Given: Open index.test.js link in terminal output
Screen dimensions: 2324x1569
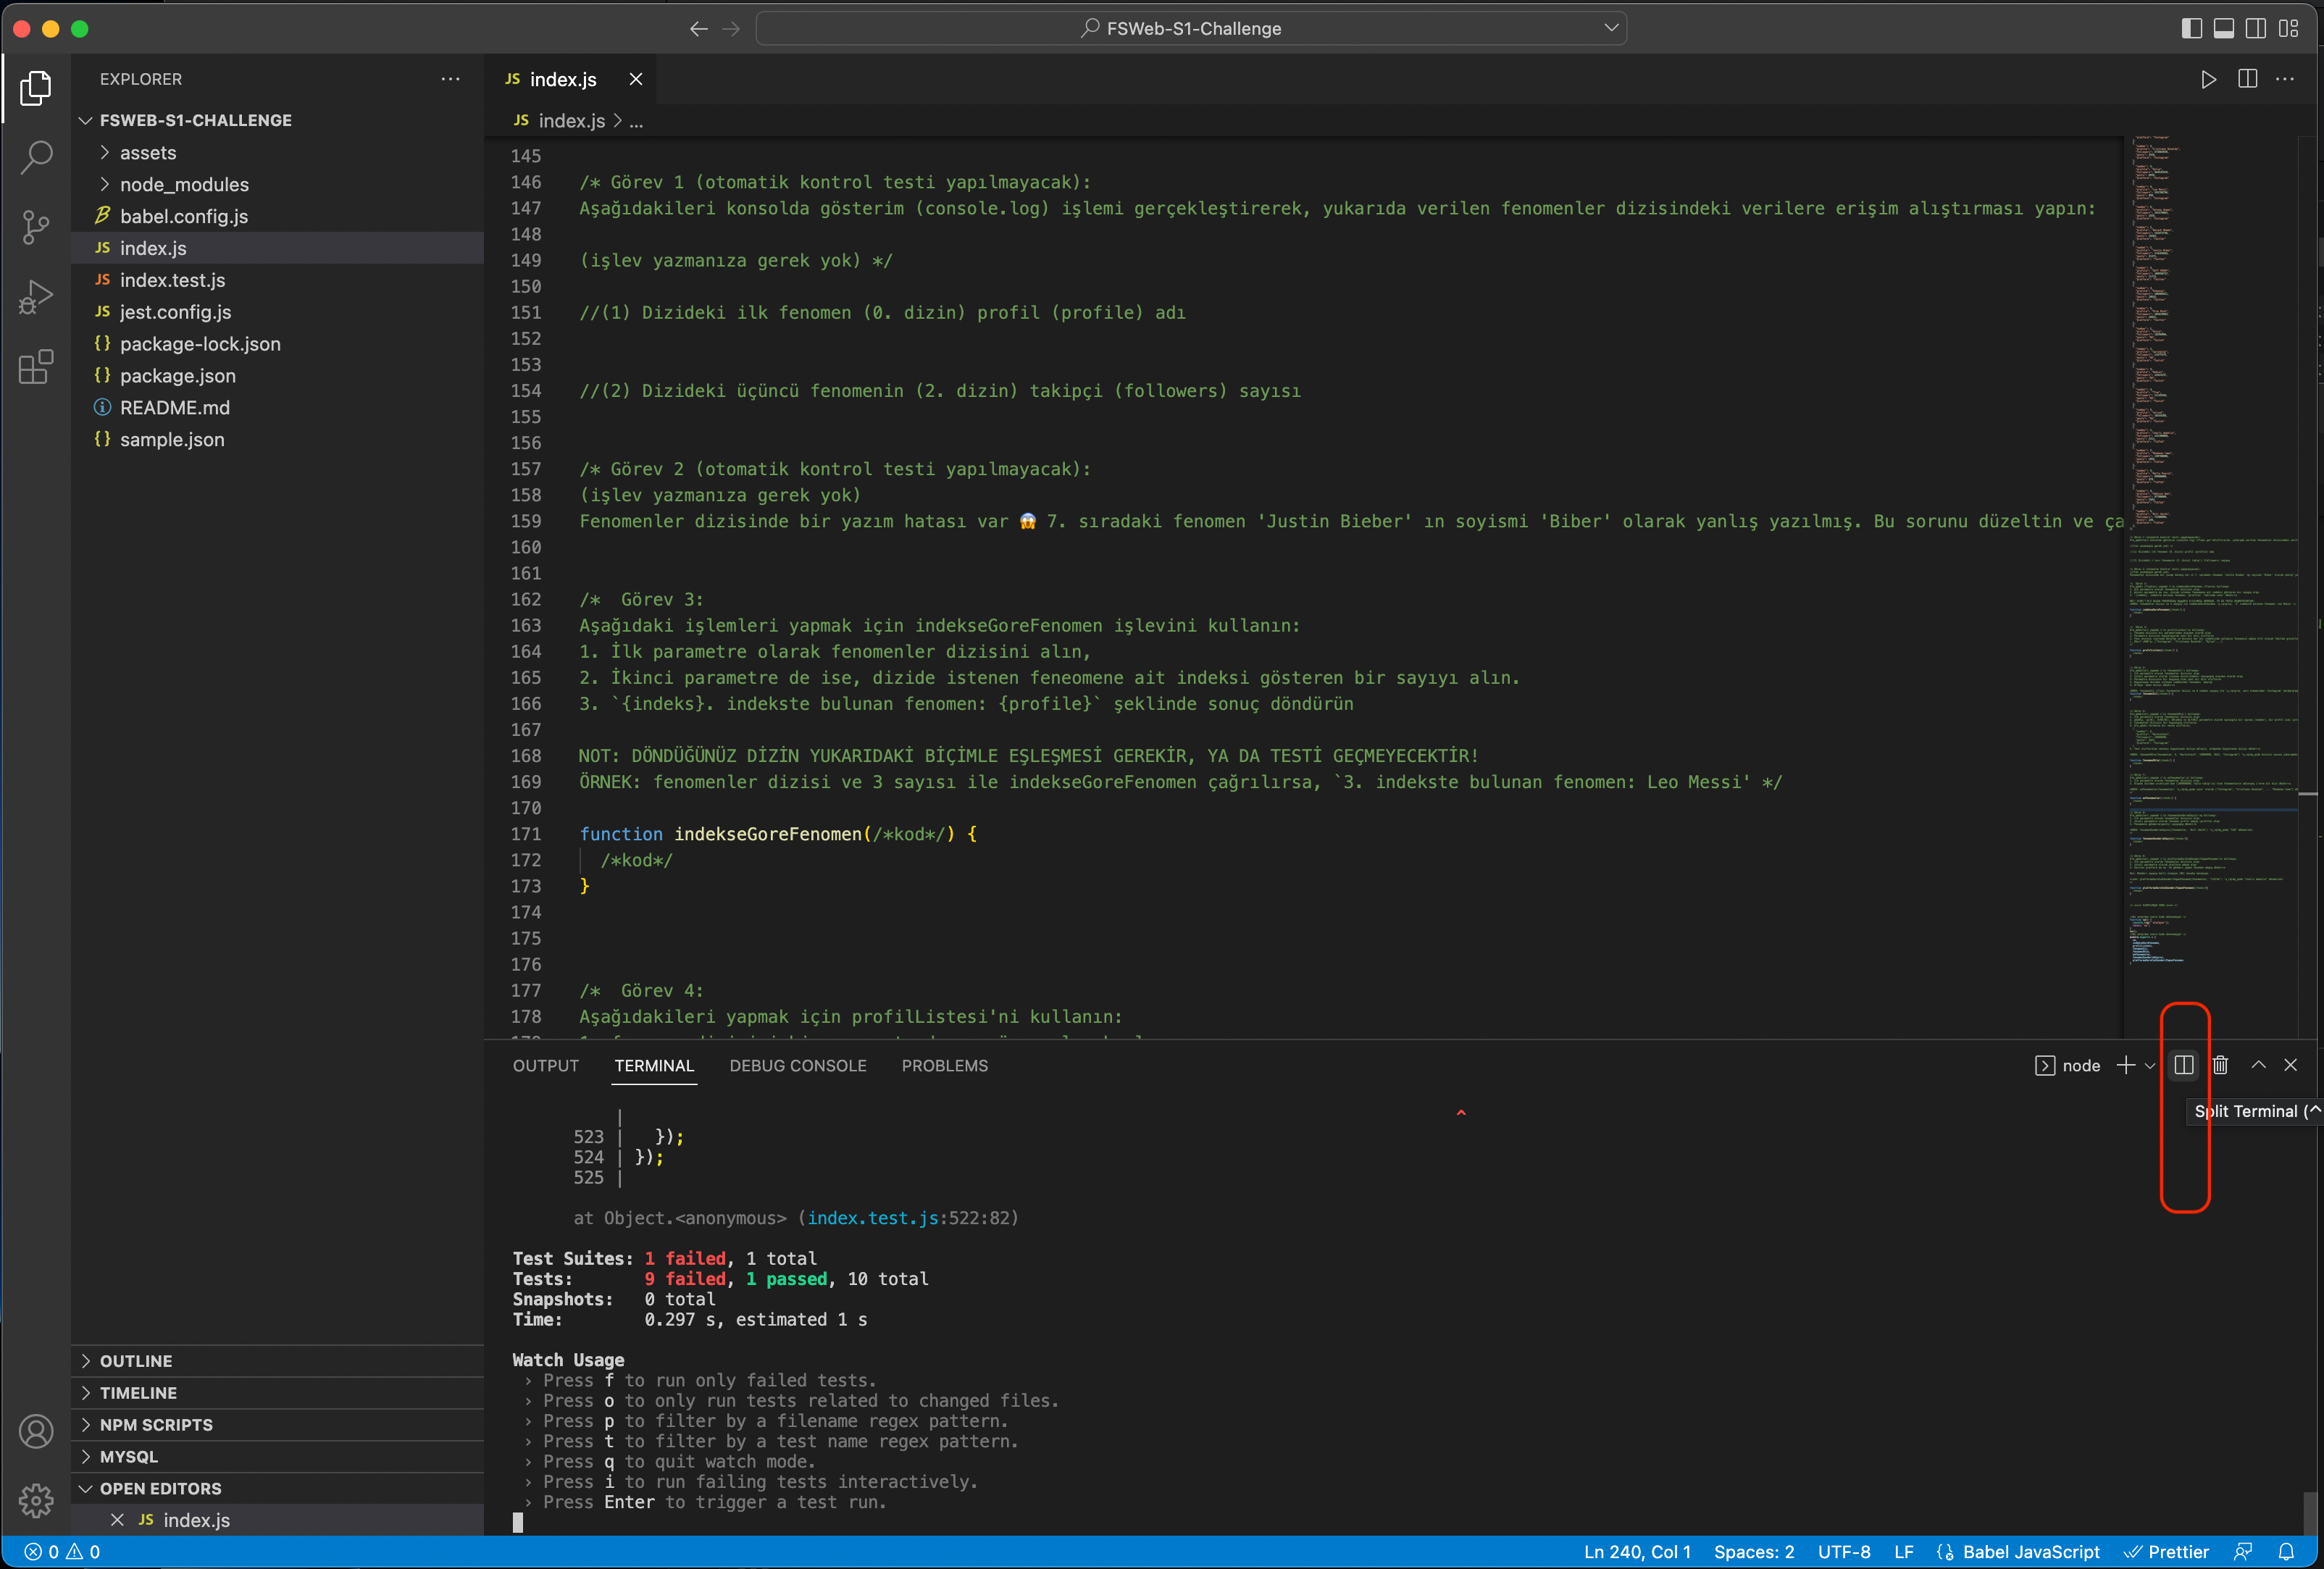Looking at the screenshot, I should [x=872, y=1218].
